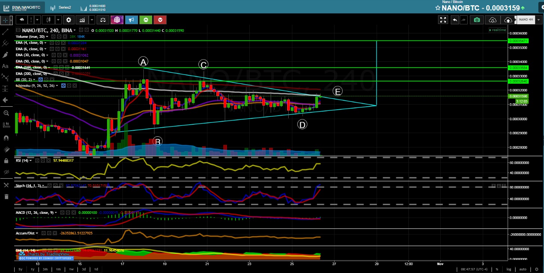The height and width of the screenshot is (273, 544).
Task: Expand the indicators dropdown arrow
Action: (91, 20)
